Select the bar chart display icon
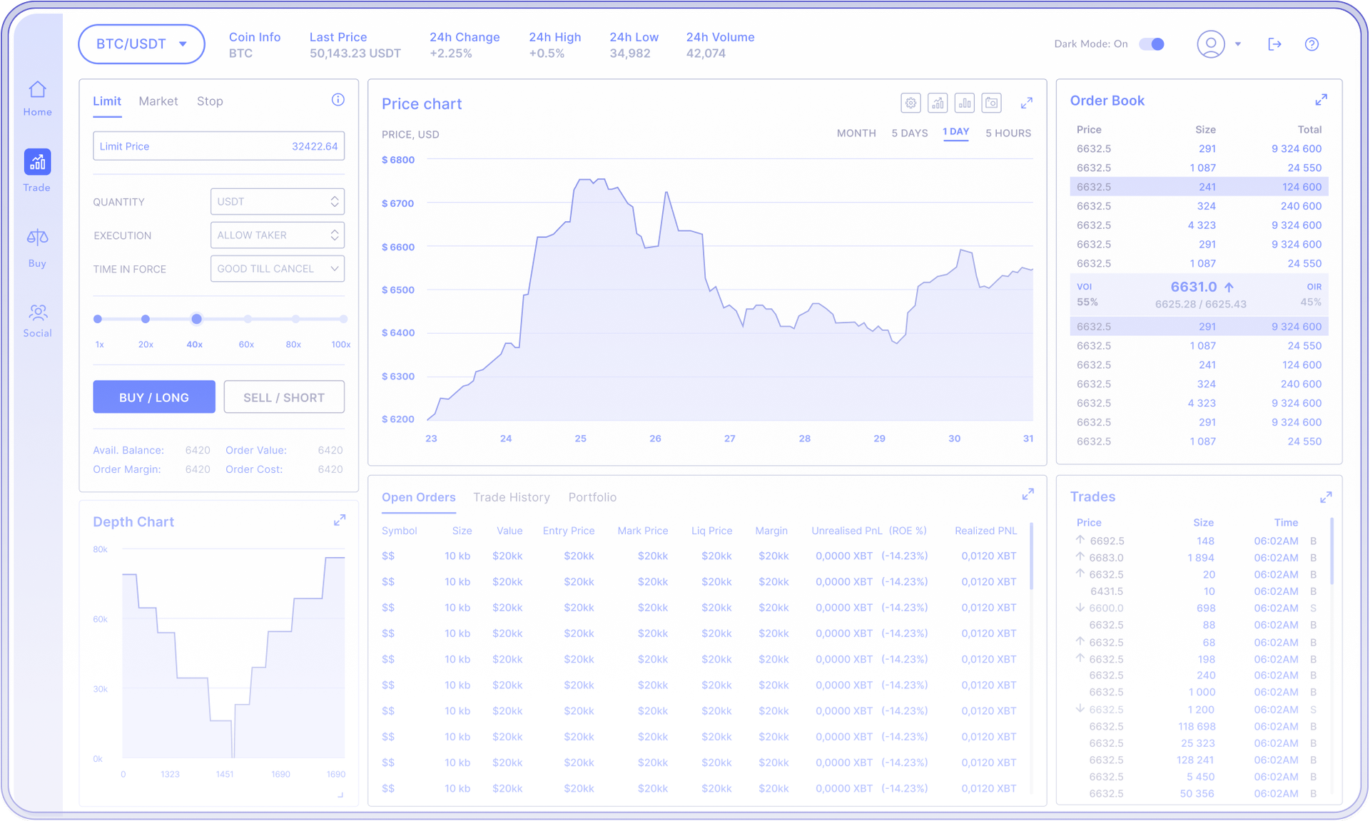The width and height of the screenshot is (1370, 821). pyautogui.click(x=965, y=103)
